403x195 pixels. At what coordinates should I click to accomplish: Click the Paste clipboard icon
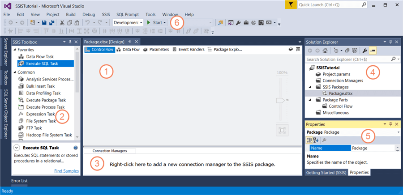77,22
